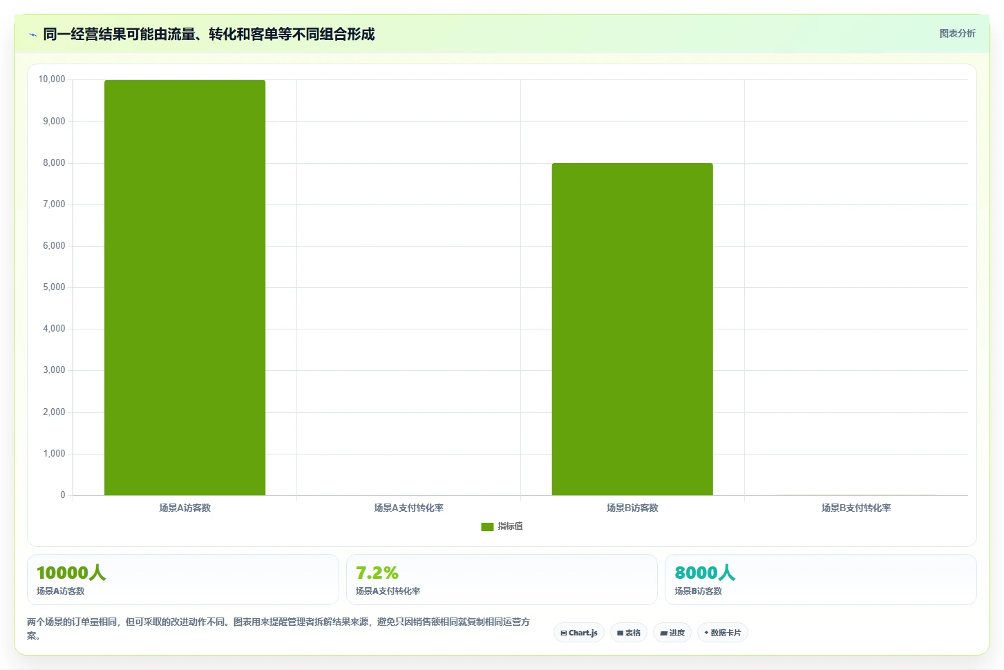
Task: Click the Chart.js tag chip
Action: click(579, 633)
